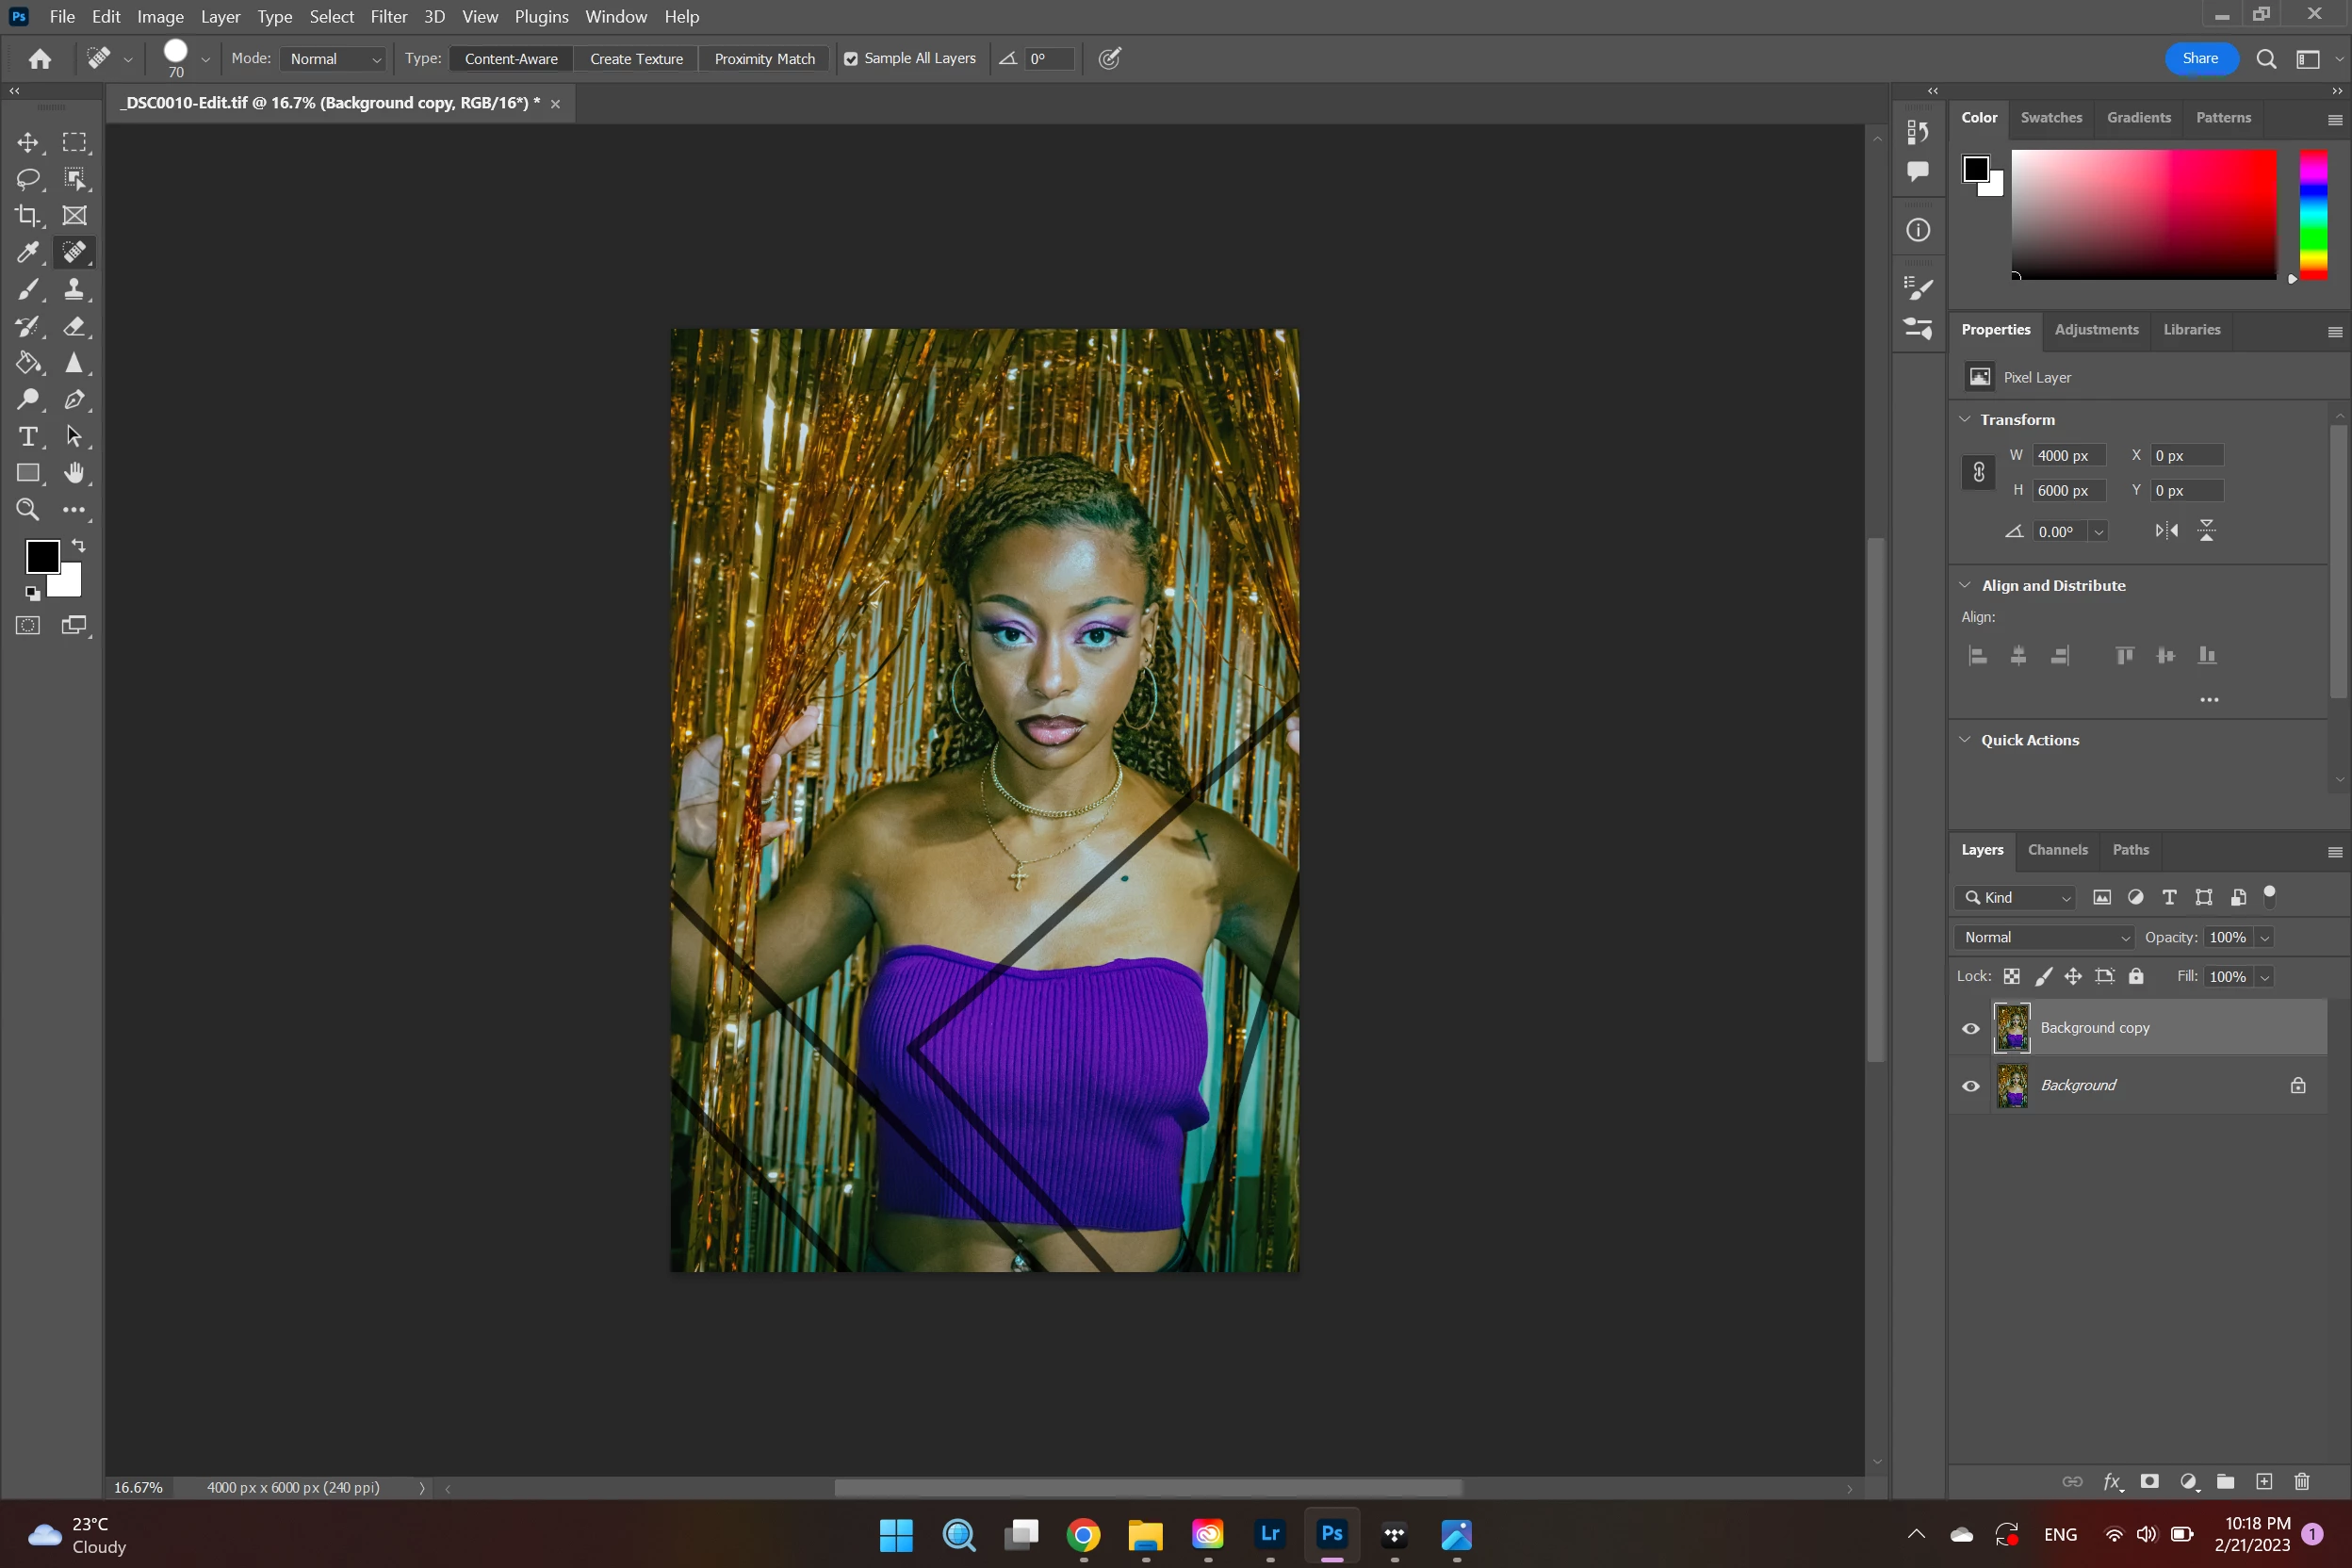
Task: Select the Hand tool
Action: pos(74,473)
